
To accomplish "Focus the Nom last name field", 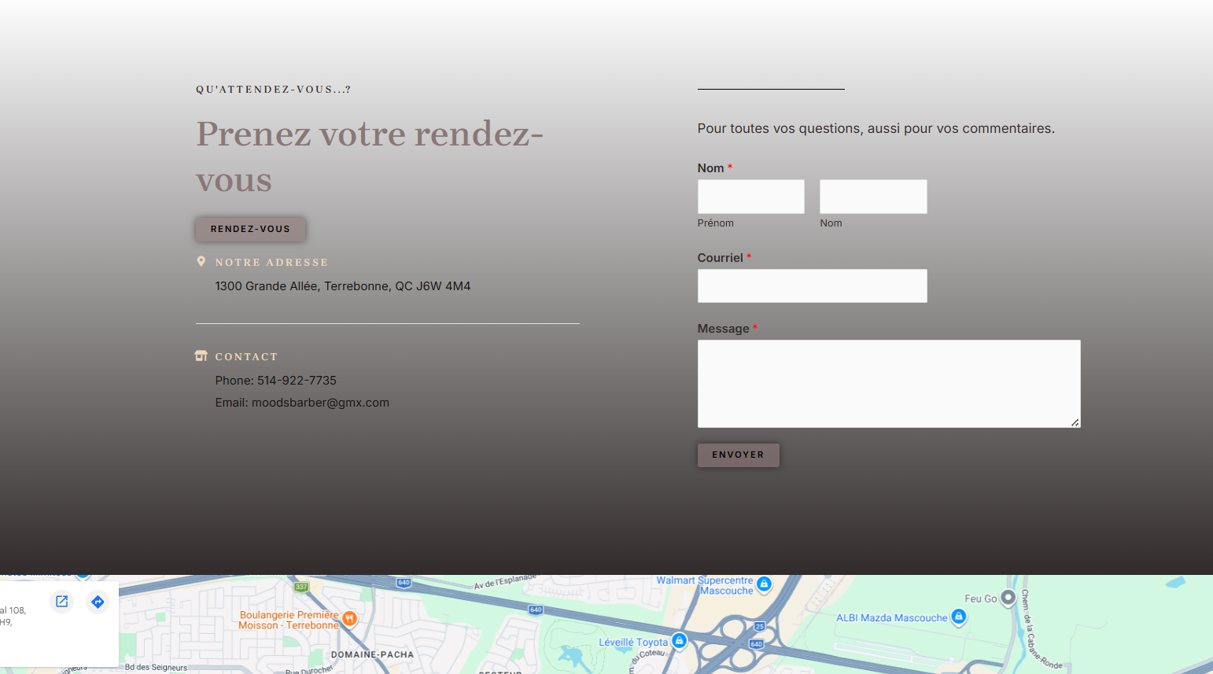I will click(x=873, y=197).
